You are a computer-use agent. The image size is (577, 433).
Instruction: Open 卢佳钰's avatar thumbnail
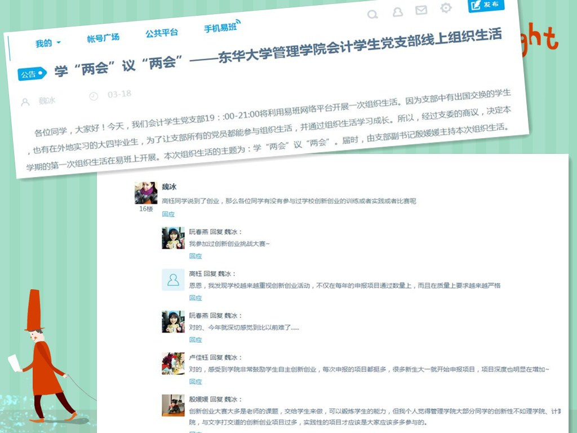coord(173,364)
